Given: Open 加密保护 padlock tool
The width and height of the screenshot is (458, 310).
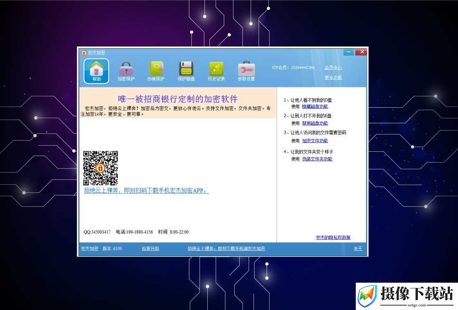Looking at the screenshot, I should 126,71.
